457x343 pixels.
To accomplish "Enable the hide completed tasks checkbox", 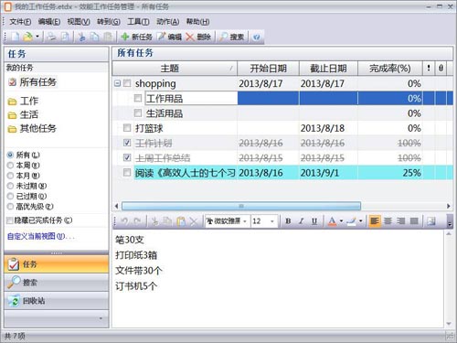I will [x=10, y=220].
